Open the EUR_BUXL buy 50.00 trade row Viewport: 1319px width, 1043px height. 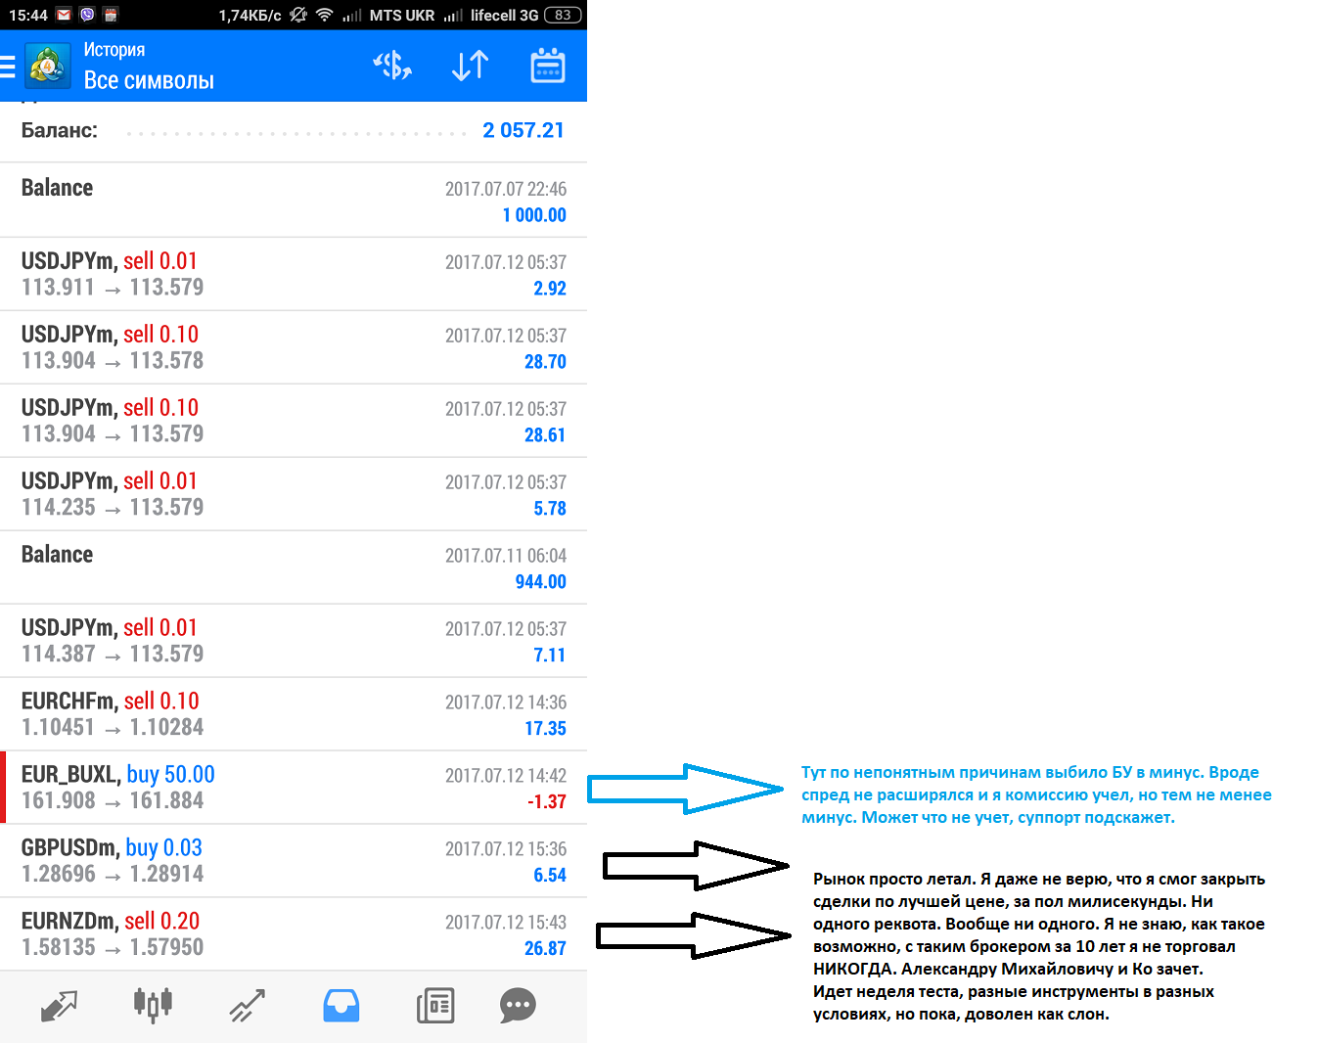tap(294, 788)
